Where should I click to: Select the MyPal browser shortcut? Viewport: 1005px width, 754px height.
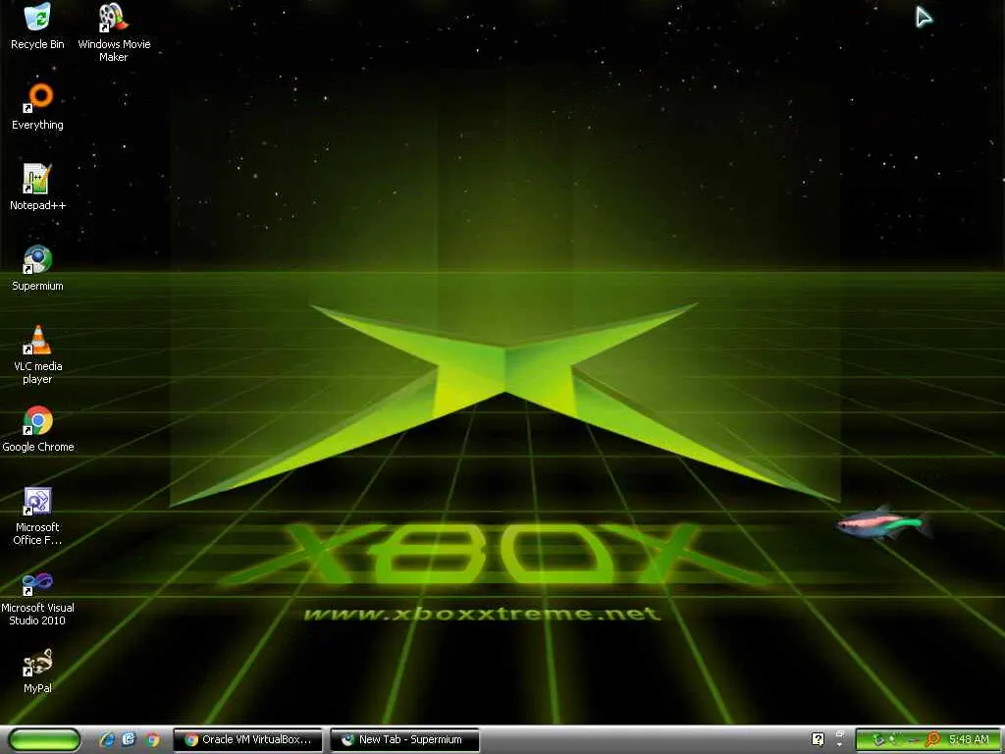(x=37, y=671)
